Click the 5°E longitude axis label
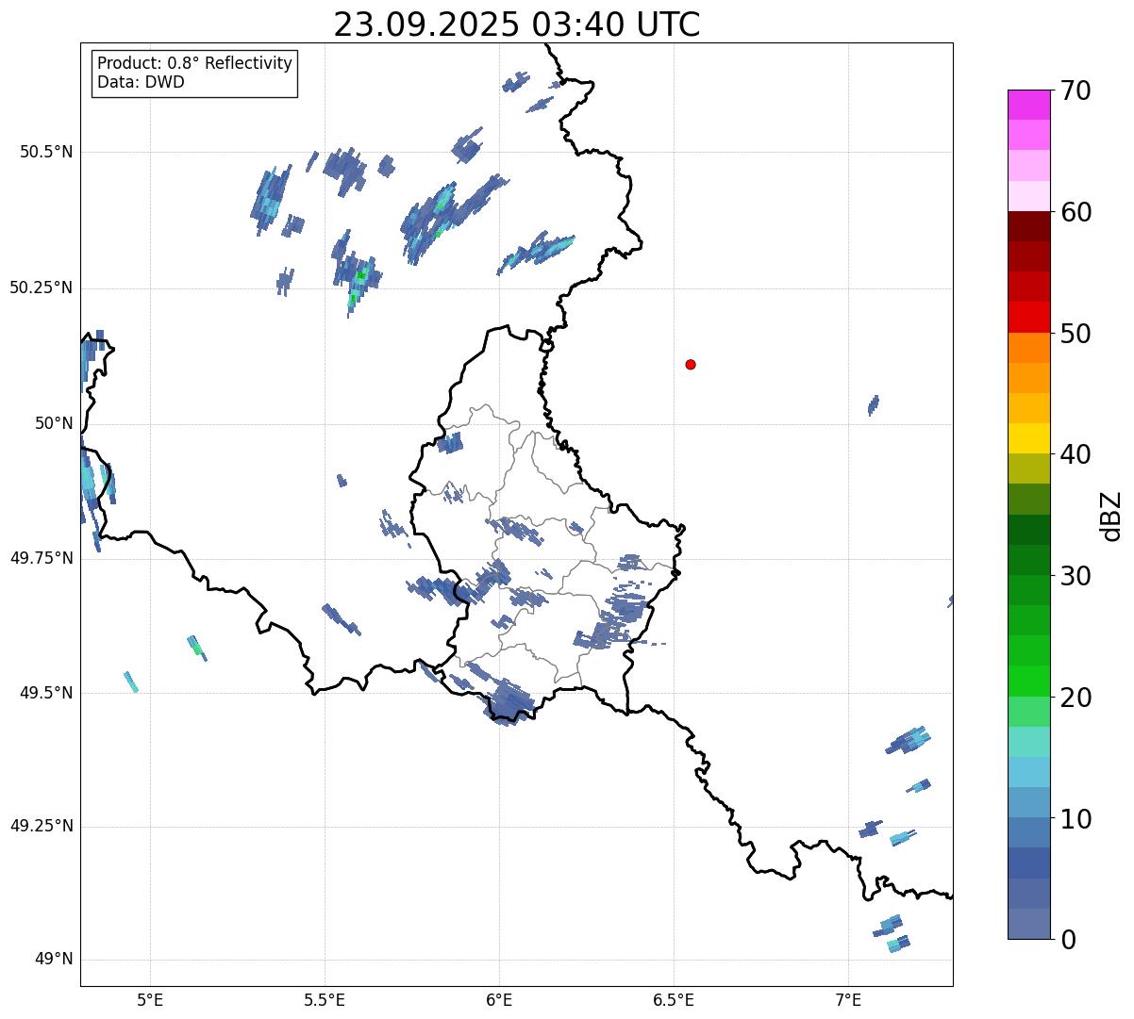1134x1019 pixels. point(150,999)
